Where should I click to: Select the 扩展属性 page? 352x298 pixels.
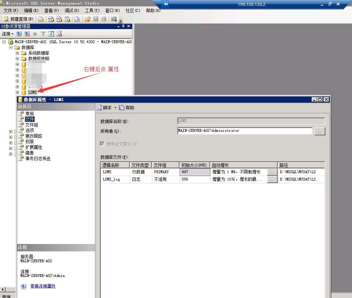[34, 147]
